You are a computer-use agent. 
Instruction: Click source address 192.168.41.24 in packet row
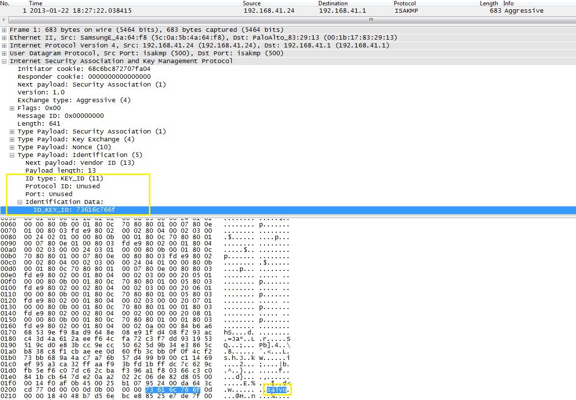269,11
